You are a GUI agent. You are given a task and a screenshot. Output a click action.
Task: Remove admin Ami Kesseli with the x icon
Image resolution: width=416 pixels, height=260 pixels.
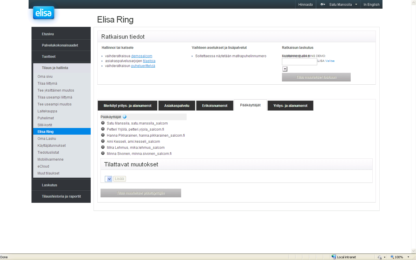103,141
